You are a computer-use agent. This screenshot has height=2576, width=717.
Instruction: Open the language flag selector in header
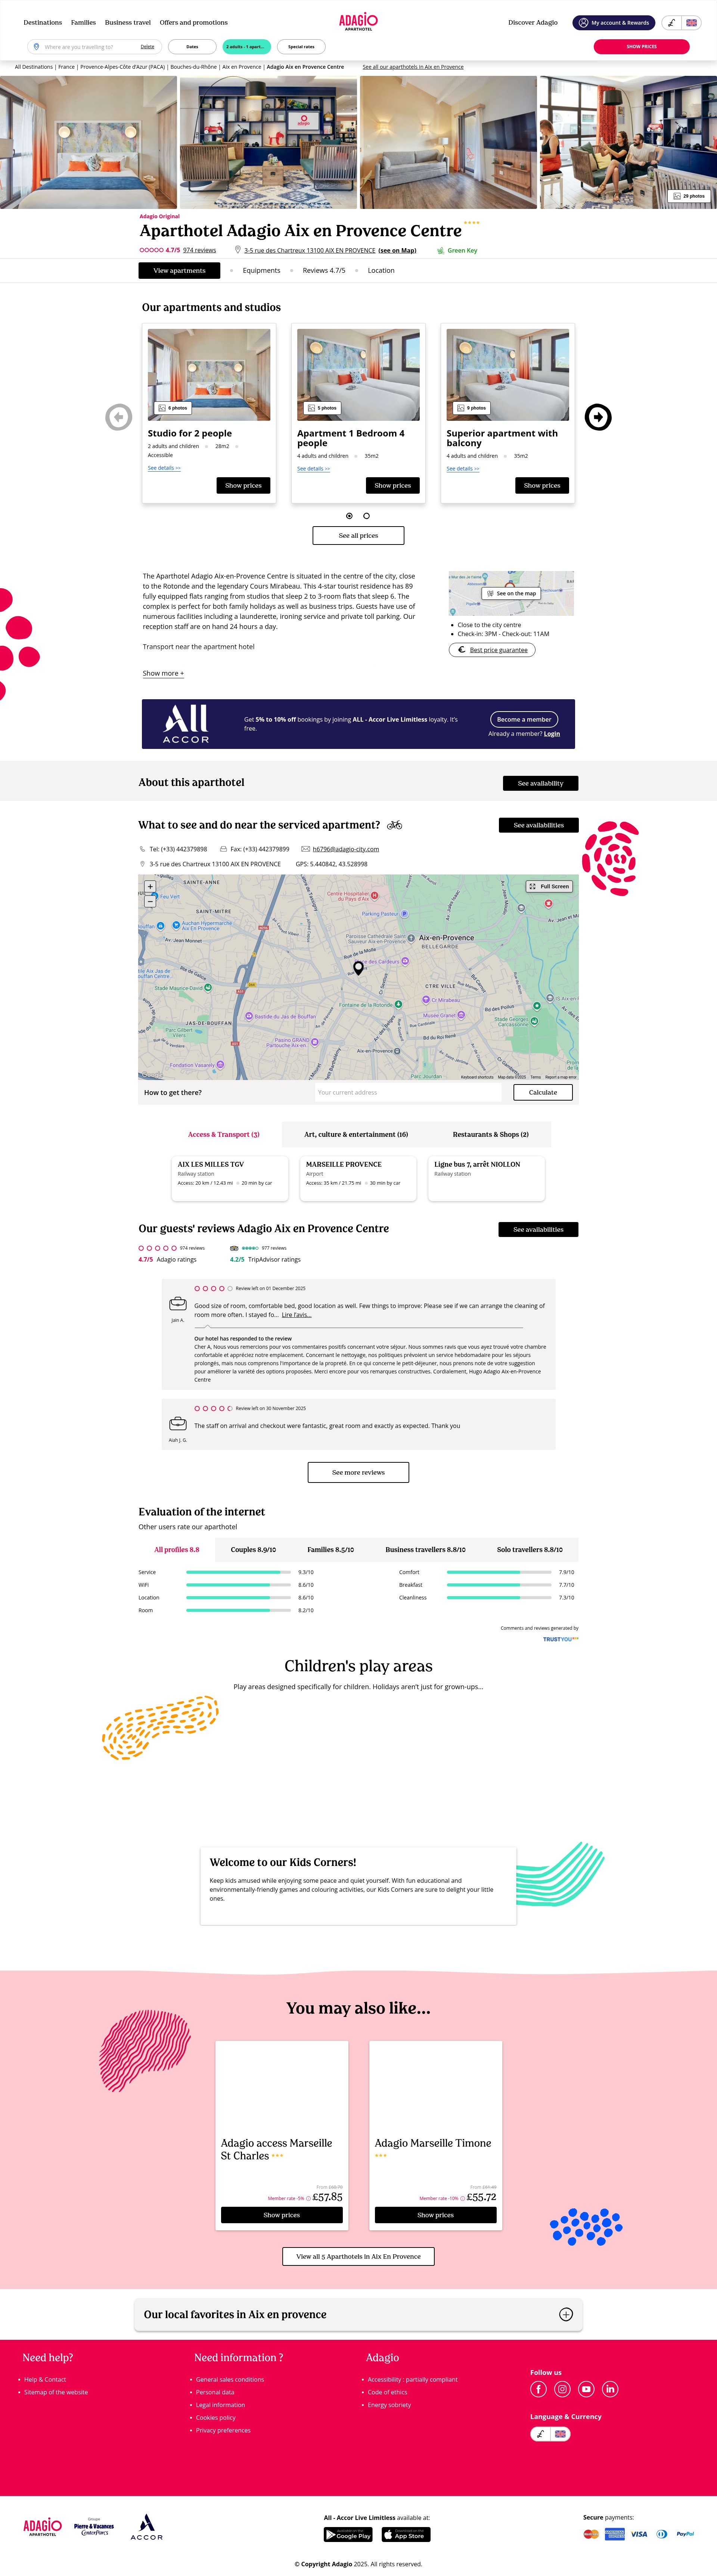[691, 22]
